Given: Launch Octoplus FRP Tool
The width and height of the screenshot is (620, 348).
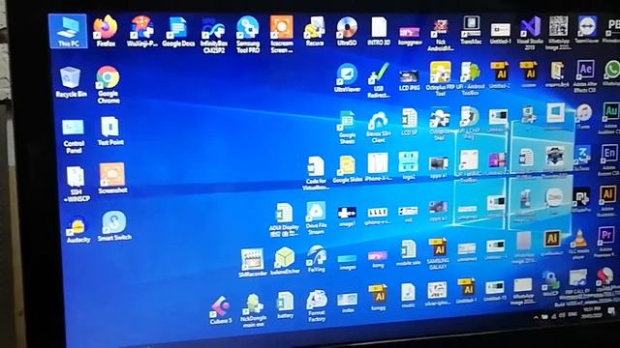Looking at the screenshot, I should [440, 79].
